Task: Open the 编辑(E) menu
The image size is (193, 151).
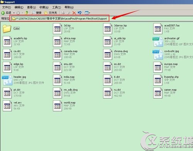Action: pos(19,7)
